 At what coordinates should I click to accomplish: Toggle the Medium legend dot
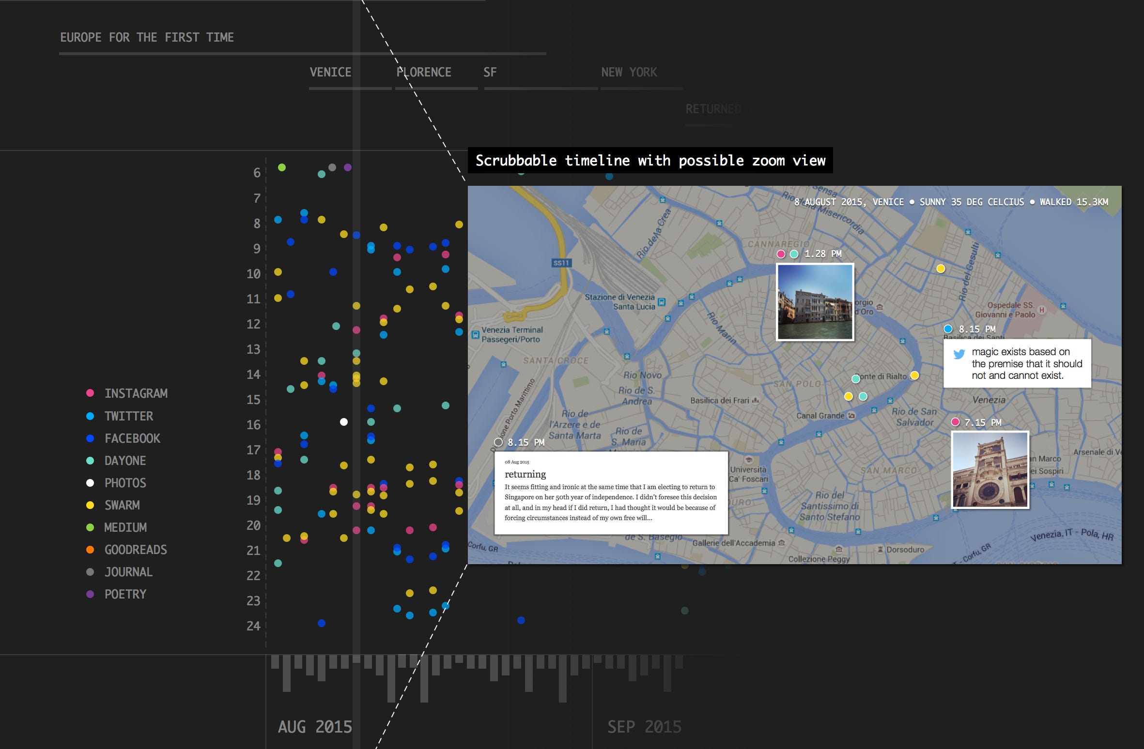(90, 527)
